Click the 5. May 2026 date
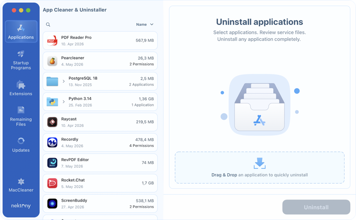Image resolution: width=356 pixels, height=220 pixels. pos(72,187)
